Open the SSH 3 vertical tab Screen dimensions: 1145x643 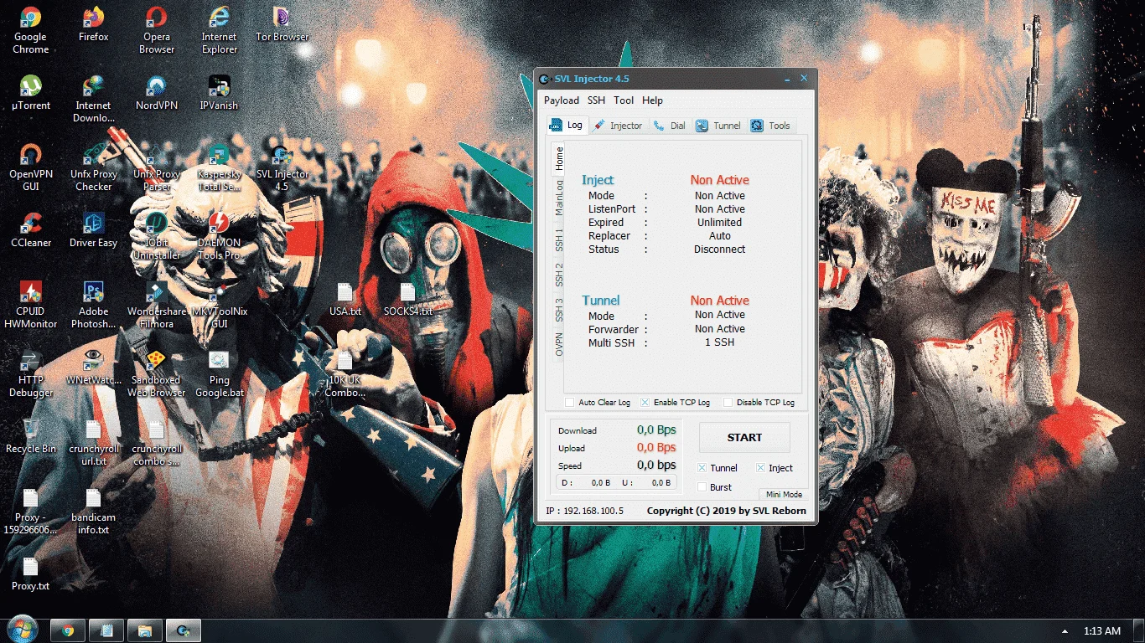tap(559, 310)
